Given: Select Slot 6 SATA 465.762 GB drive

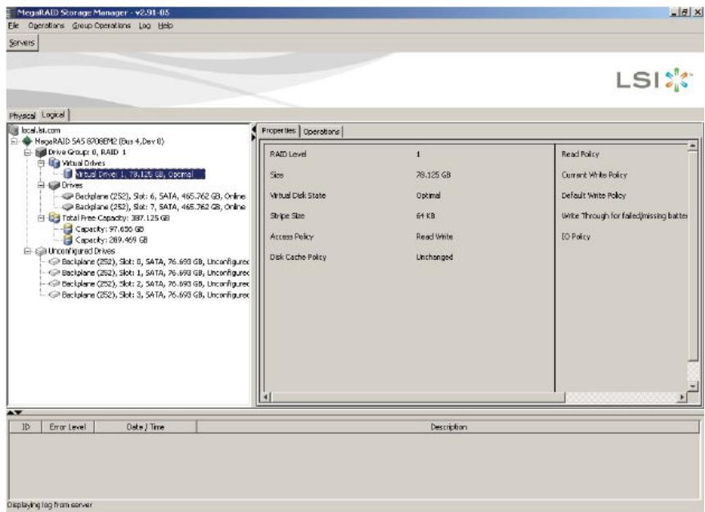Looking at the screenshot, I should (160, 196).
